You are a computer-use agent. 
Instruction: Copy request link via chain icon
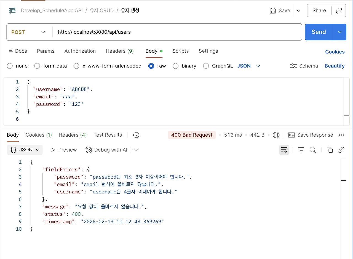339,10
